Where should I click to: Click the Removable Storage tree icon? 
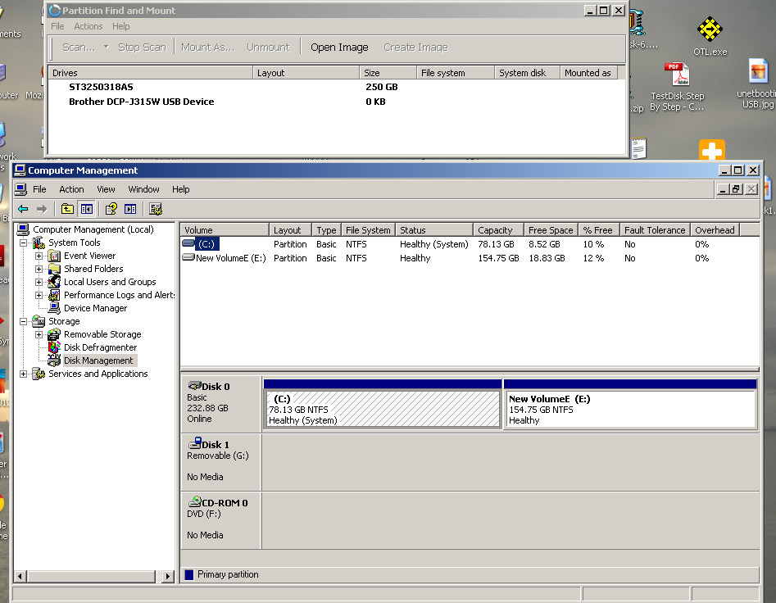(54, 334)
